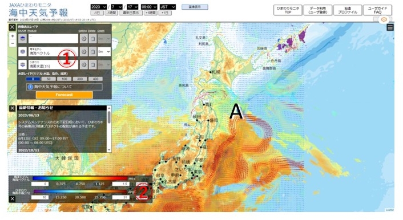Viewport: 403px width, 220px height.
Task: Click the orange Forecast button
Action: coord(65,95)
